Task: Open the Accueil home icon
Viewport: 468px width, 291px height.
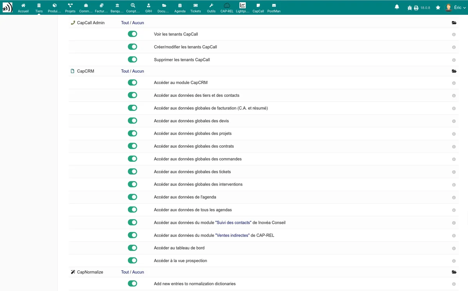Action: tap(23, 5)
